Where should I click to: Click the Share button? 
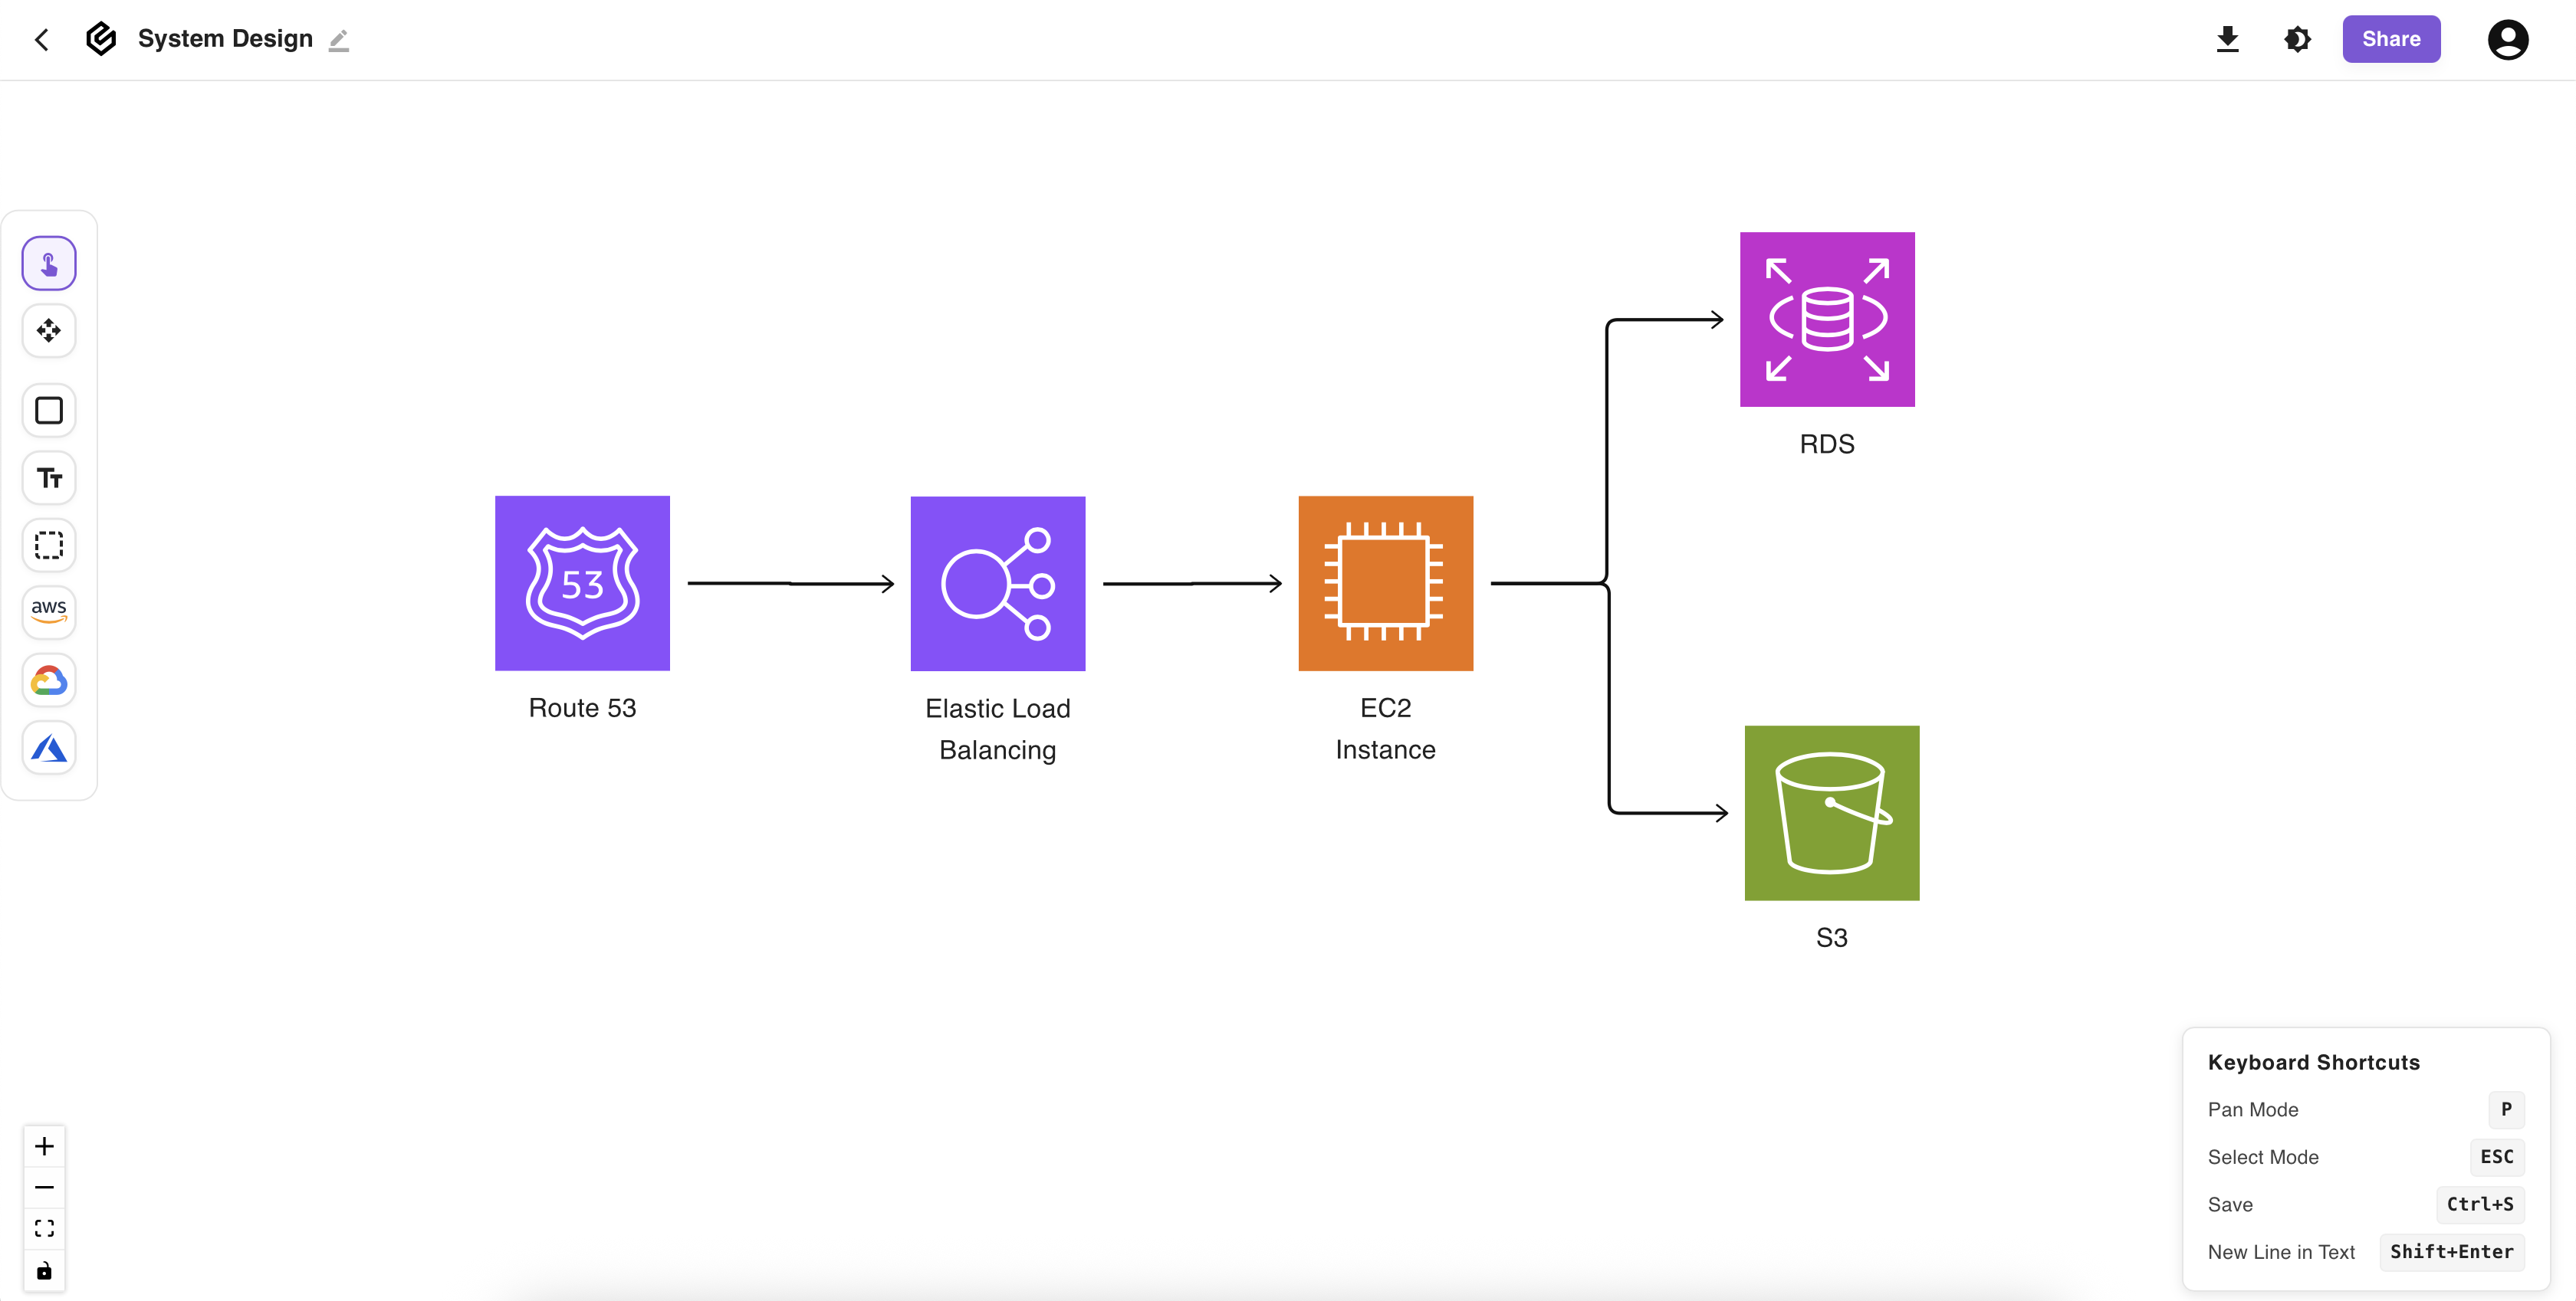(2391, 39)
